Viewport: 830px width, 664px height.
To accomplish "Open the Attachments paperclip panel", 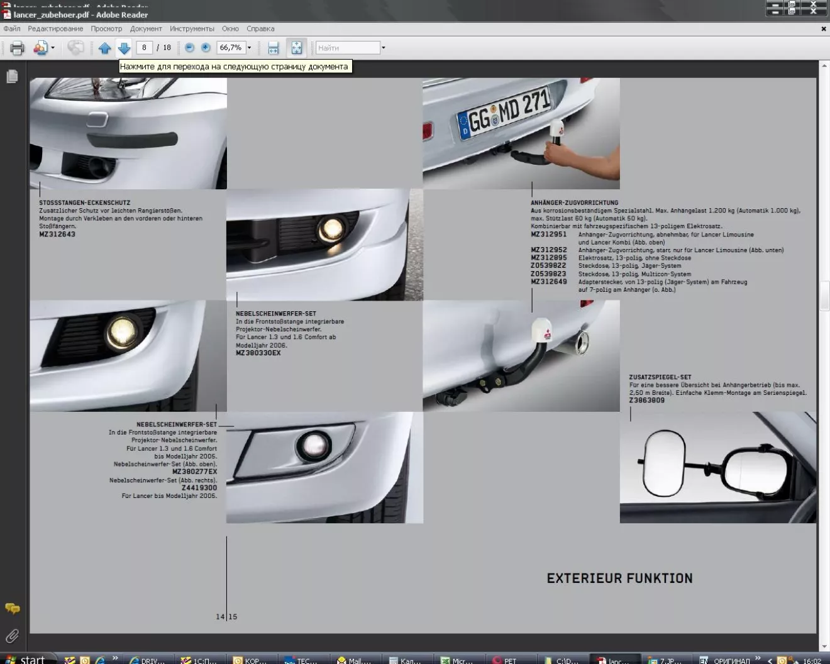I will tap(12, 636).
